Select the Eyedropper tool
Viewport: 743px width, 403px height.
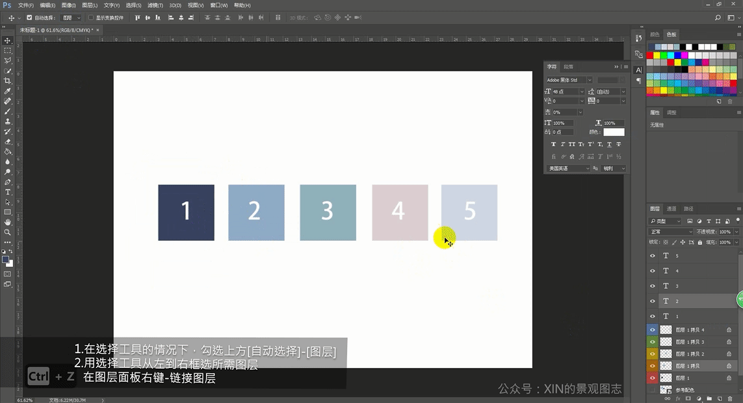[8, 91]
